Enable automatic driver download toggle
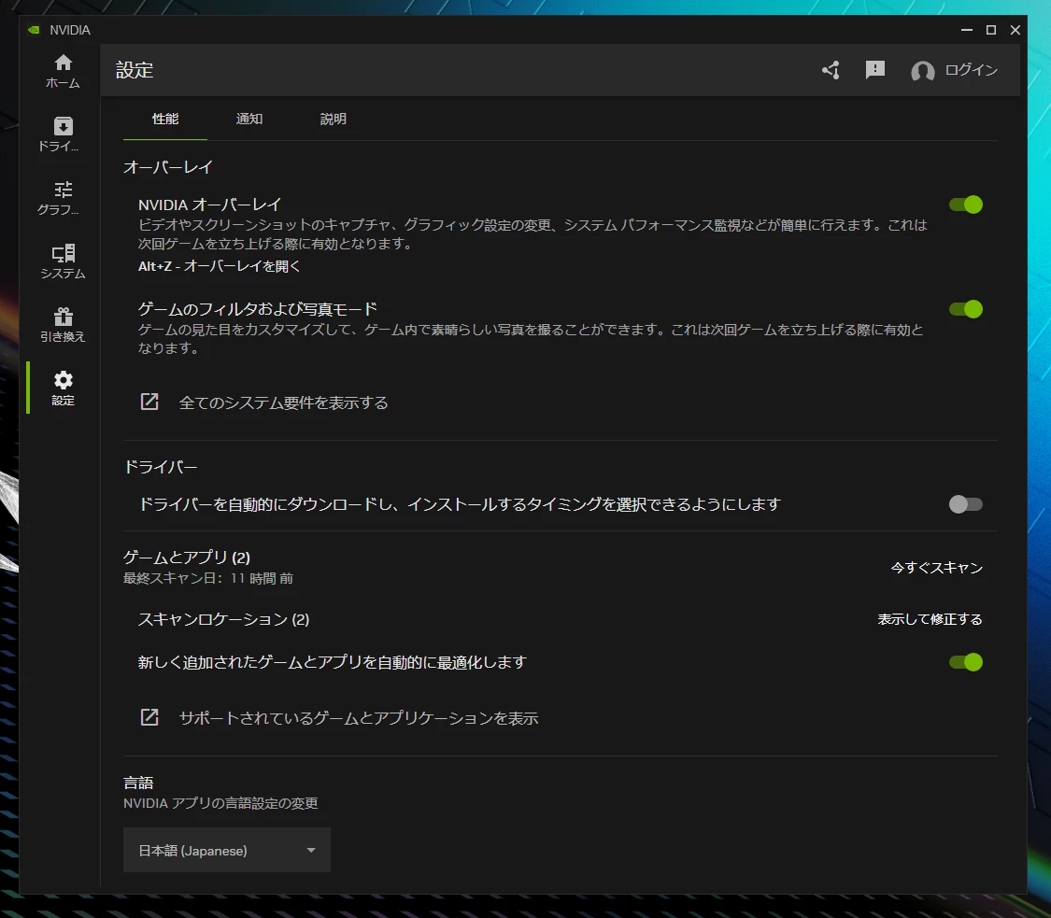This screenshot has height=918, width=1051. click(x=966, y=504)
